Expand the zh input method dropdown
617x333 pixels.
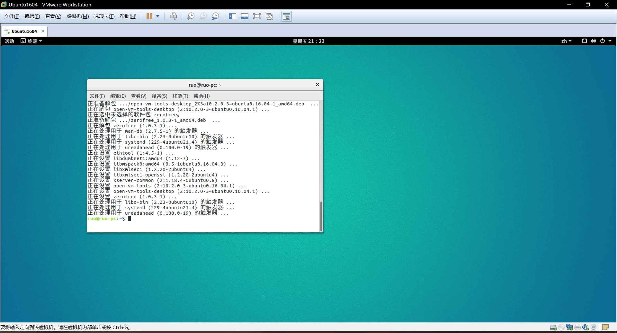[x=566, y=41]
